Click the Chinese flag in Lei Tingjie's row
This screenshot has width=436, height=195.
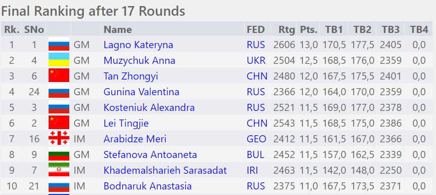tap(59, 123)
